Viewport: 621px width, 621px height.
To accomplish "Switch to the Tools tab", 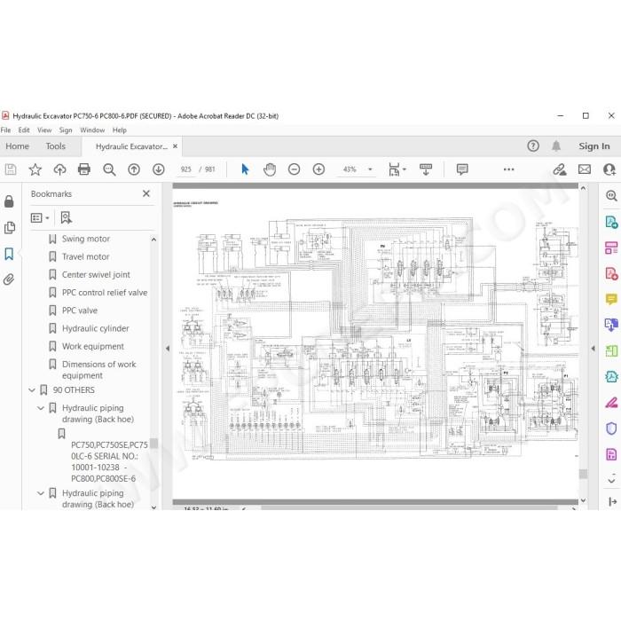I will 55,146.
